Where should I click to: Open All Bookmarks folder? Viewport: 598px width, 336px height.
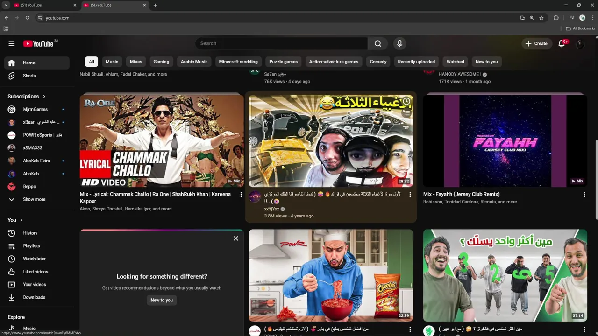[x=580, y=28]
